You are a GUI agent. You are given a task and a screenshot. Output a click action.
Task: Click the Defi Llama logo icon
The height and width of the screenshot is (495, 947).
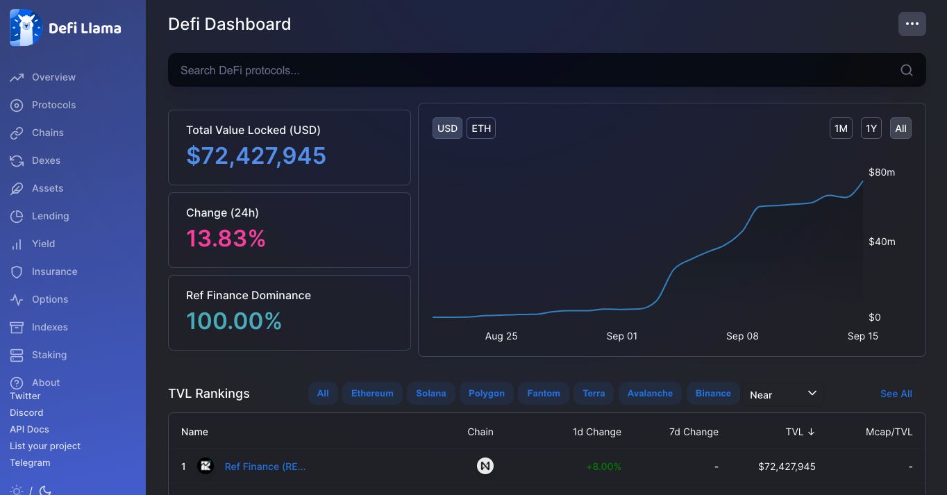(x=26, y=28)
